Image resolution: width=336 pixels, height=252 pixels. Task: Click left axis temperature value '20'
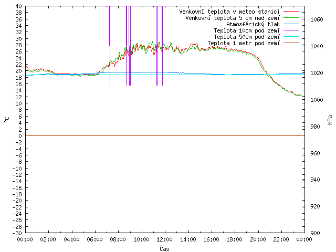coord(19,71)
